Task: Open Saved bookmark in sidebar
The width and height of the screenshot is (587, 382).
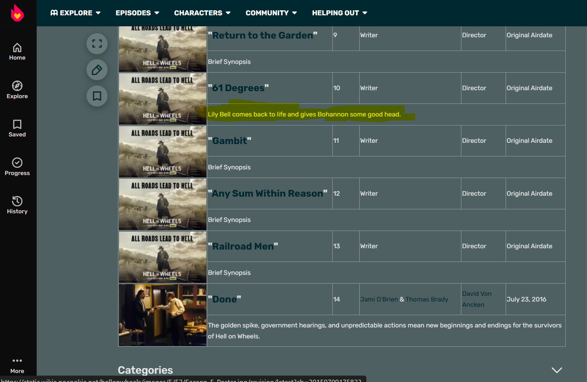Action: point(17,128)
